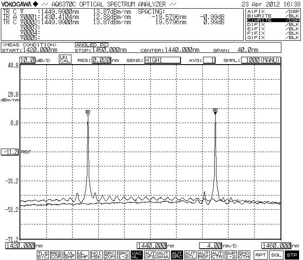Viewport: 303px width, 260px height.
Task: Click marker 001 on the trace peak
Action: point(88,113)
